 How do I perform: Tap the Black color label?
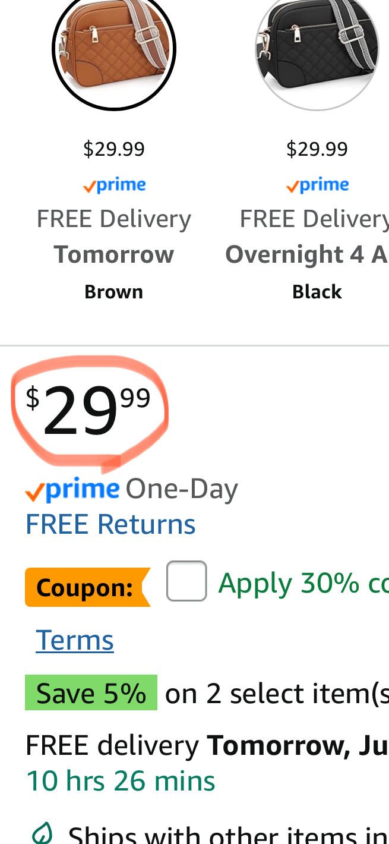point(317,292)
